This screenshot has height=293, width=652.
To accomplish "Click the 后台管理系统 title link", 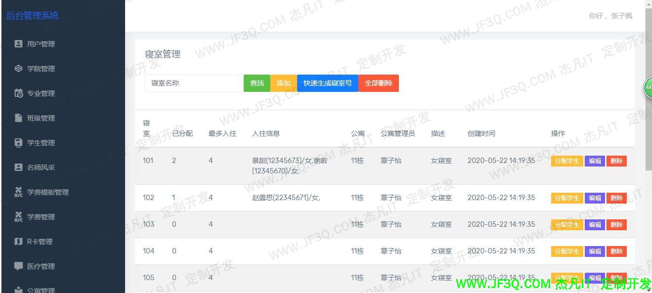I will coord(33,15).
